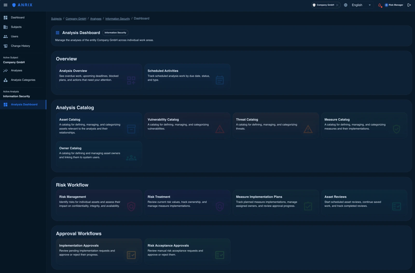
Task: Click the Owner Catalog people icon
Action: click(131, 158)
